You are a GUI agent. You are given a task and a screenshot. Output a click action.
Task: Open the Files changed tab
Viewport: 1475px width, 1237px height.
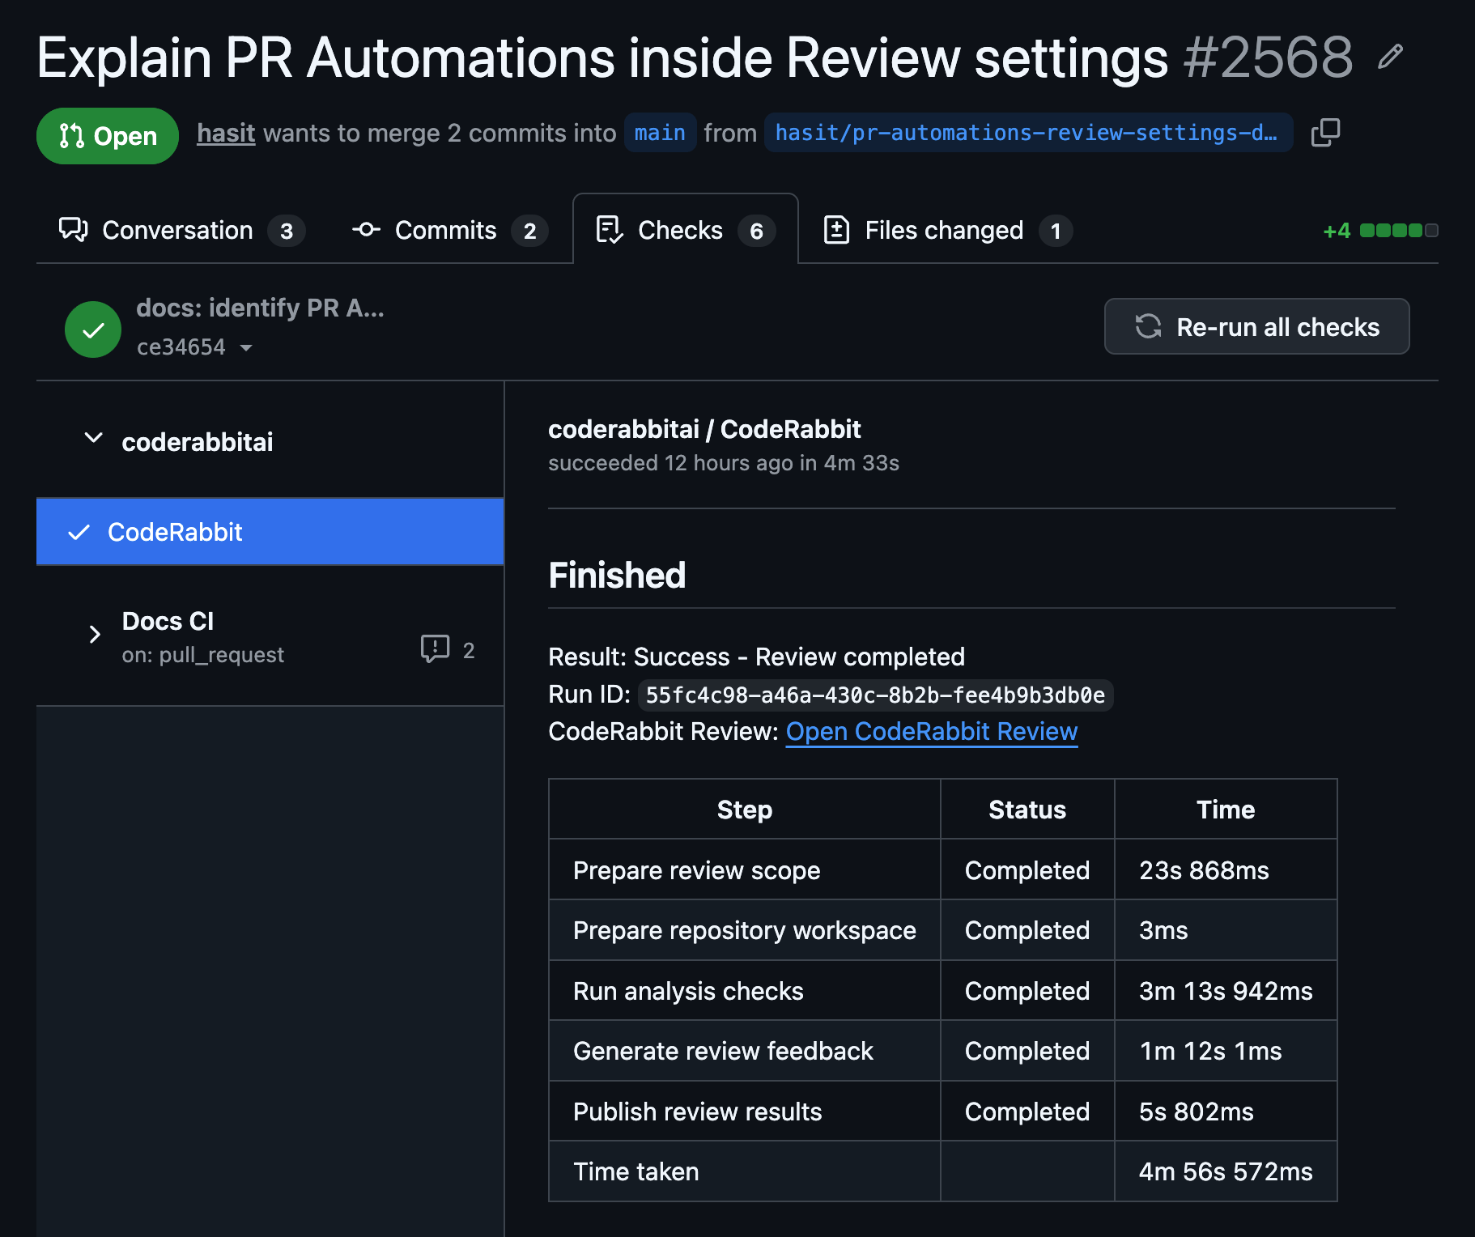tap(948, 230)
